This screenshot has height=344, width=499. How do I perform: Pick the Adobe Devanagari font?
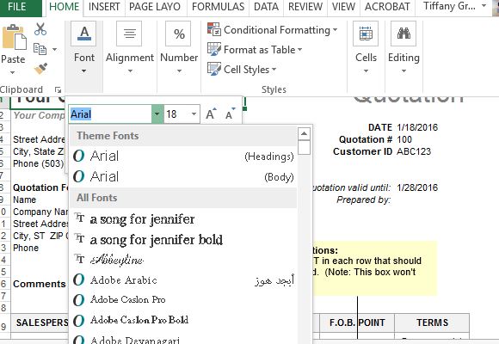coord(183,338)
